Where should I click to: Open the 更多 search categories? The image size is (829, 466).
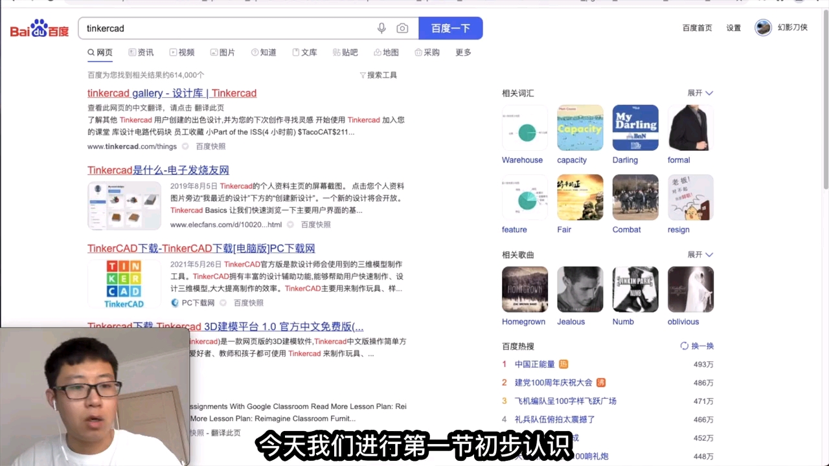pos(463,52)
